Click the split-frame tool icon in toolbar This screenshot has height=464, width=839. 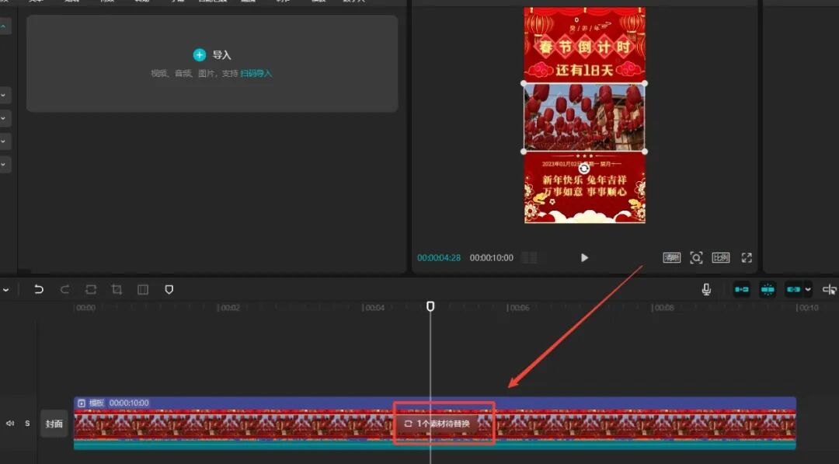coord(143,289)
